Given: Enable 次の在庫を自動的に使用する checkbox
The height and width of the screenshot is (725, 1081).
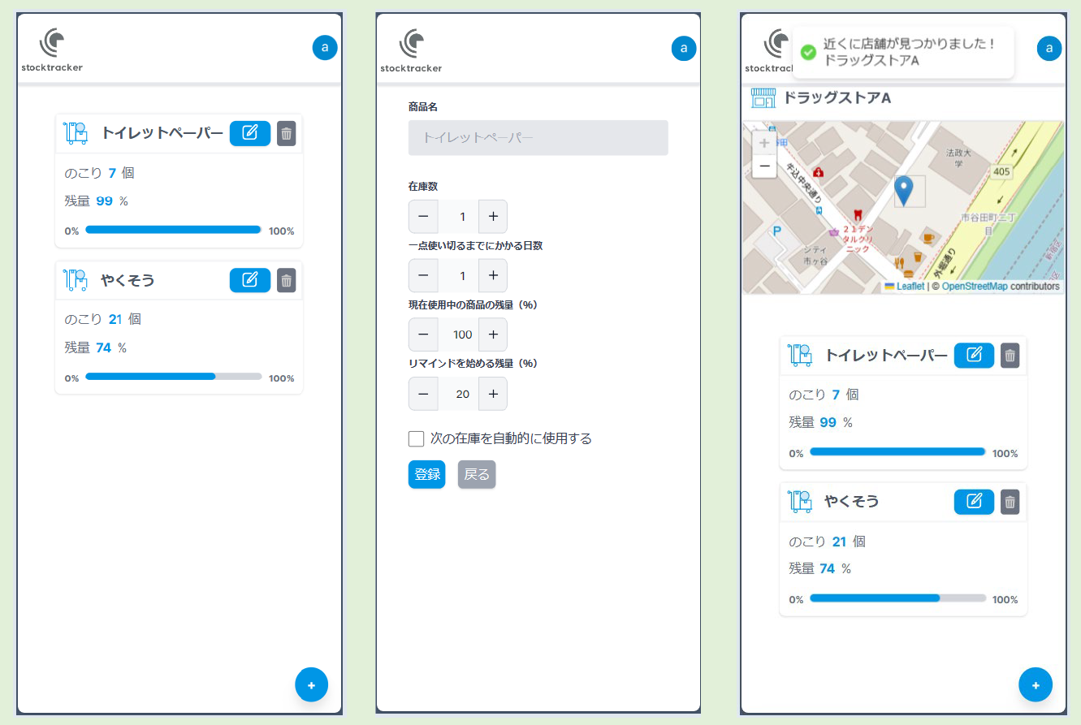Looking at the screenshot, I should click(417, 439).
